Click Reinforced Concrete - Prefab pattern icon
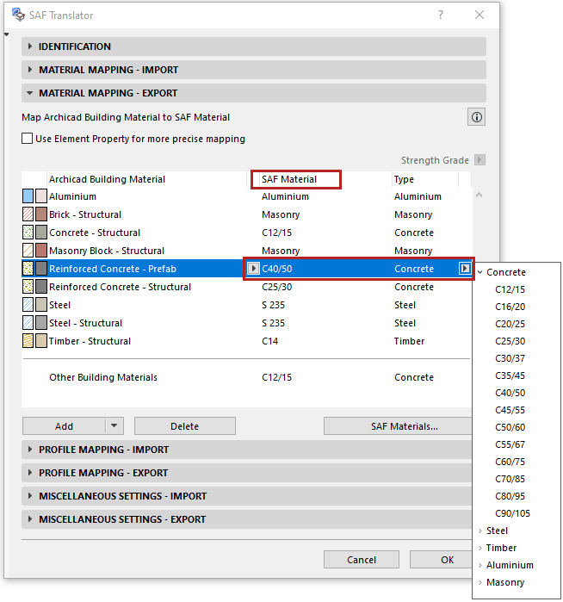The image size is (563, 602). pos(28,269)
